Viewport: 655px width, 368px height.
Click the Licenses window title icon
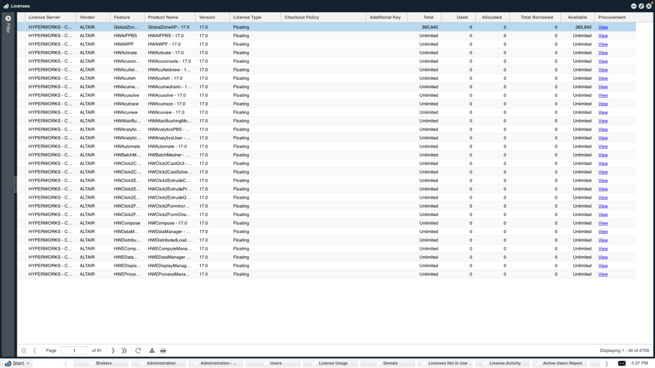[5, 5]
